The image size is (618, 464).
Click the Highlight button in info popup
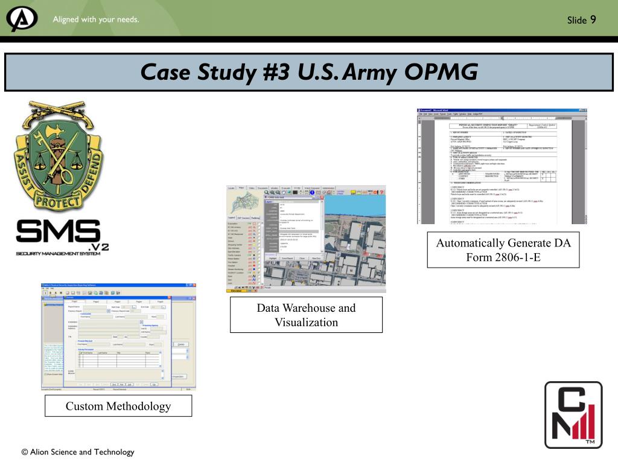tap(273, 258)
